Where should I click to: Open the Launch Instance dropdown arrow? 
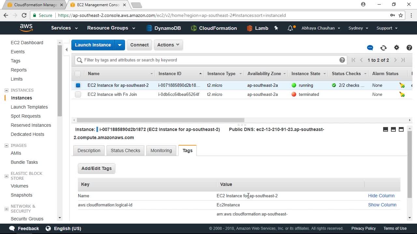(x=120, y=45)
